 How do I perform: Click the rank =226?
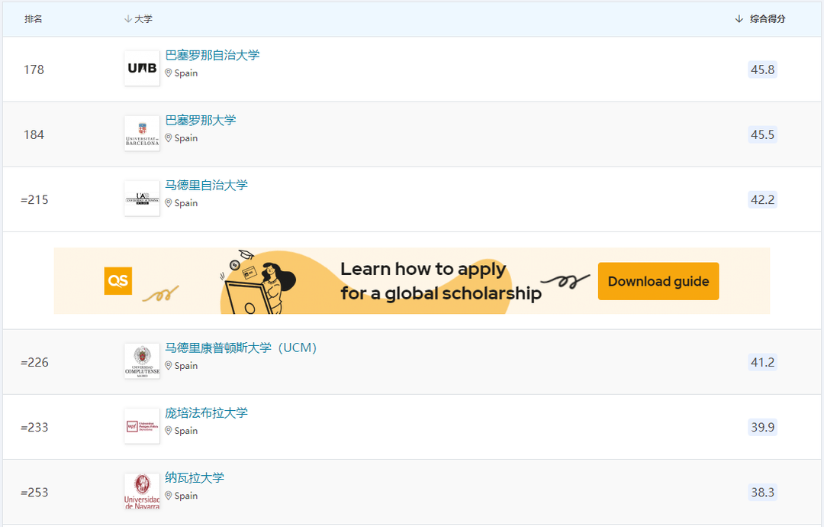tap(34, 362)
